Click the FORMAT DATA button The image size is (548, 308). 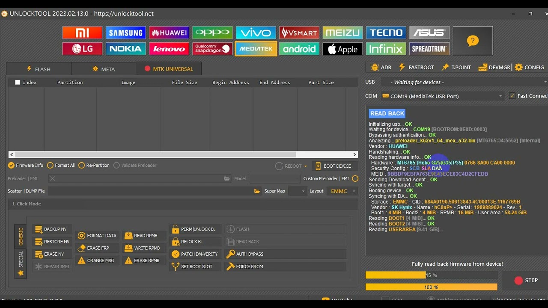point(97,236)
